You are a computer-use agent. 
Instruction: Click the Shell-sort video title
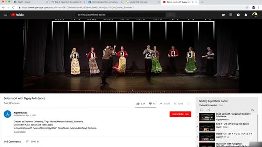[x=233, y=115]
